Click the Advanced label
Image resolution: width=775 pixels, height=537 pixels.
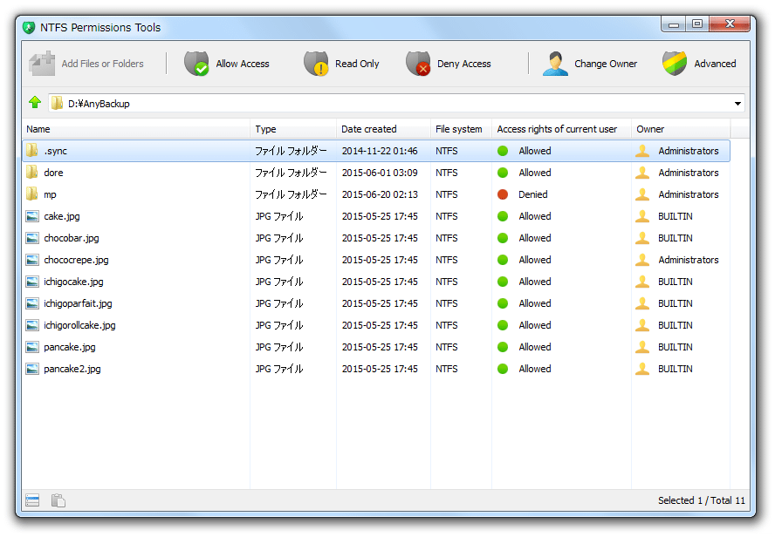click(x=715, y=64)
